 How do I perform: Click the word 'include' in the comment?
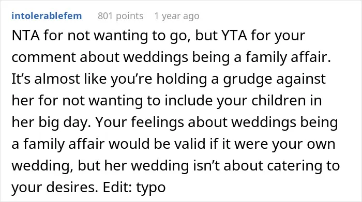[x=188, y=101]
